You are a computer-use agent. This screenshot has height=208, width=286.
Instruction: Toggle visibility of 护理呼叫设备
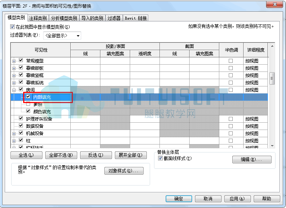pos(21,118)
